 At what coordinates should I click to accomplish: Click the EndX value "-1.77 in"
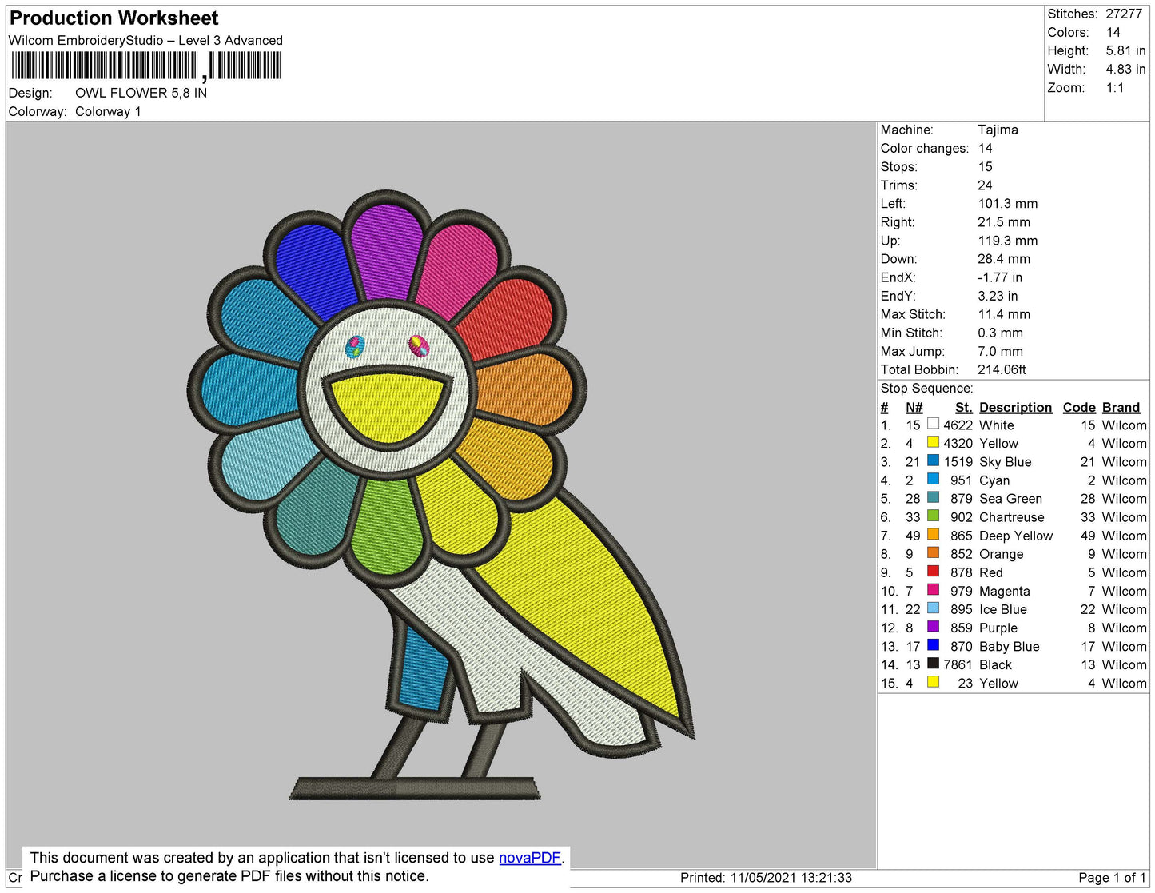[1000, 277]
